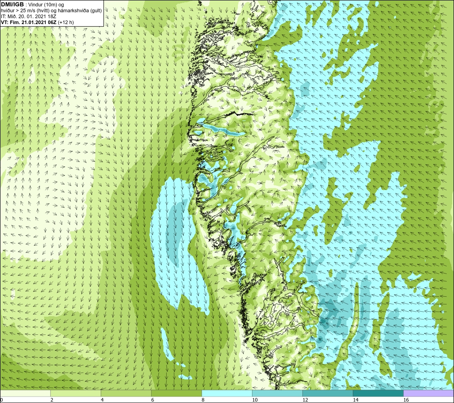The width and height of the screenshot is (454, 403).
Task: Click the purple swatch above 16 m/s
Action: tap(429, 393)
